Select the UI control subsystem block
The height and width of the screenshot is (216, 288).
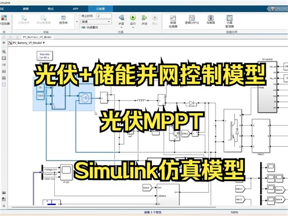click(x=268, y=86)
